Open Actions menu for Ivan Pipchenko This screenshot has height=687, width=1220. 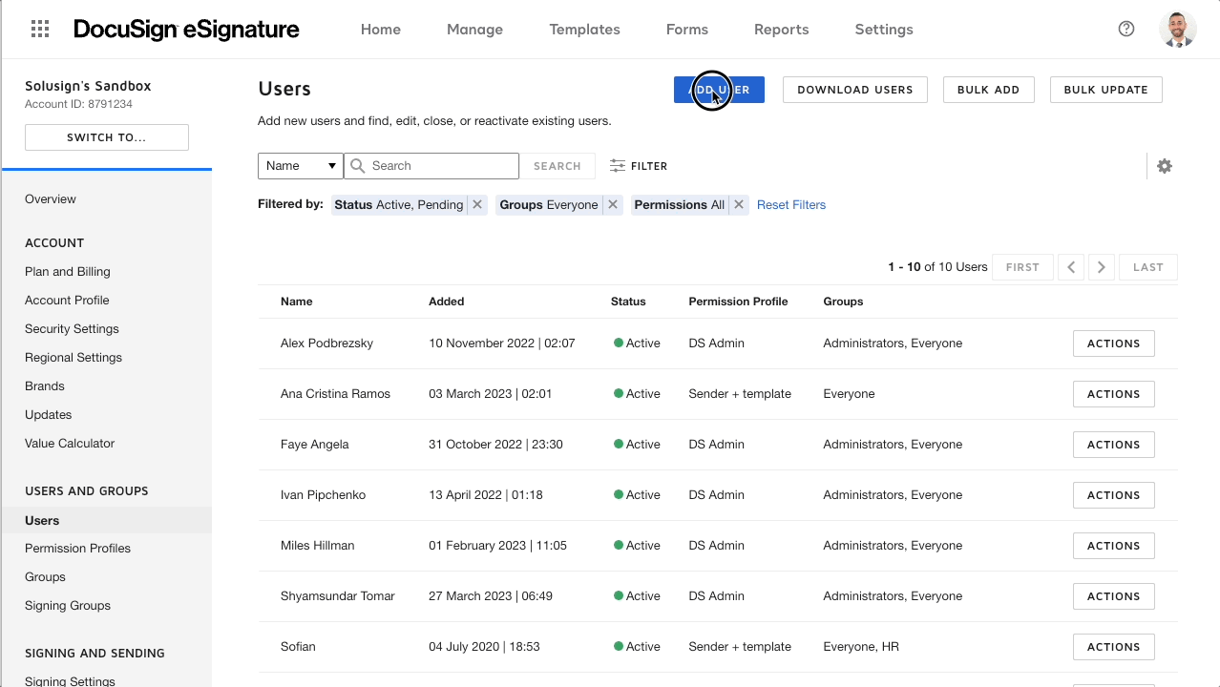pyautogui.click(x=1114, y=495)
